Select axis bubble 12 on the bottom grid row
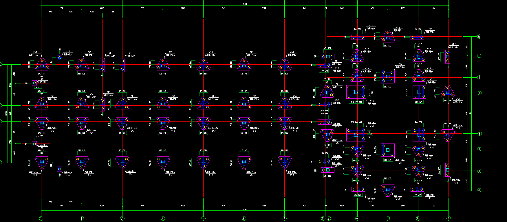Screen dimensions: 507x222 pyautogui.click(x=418, y=219)
